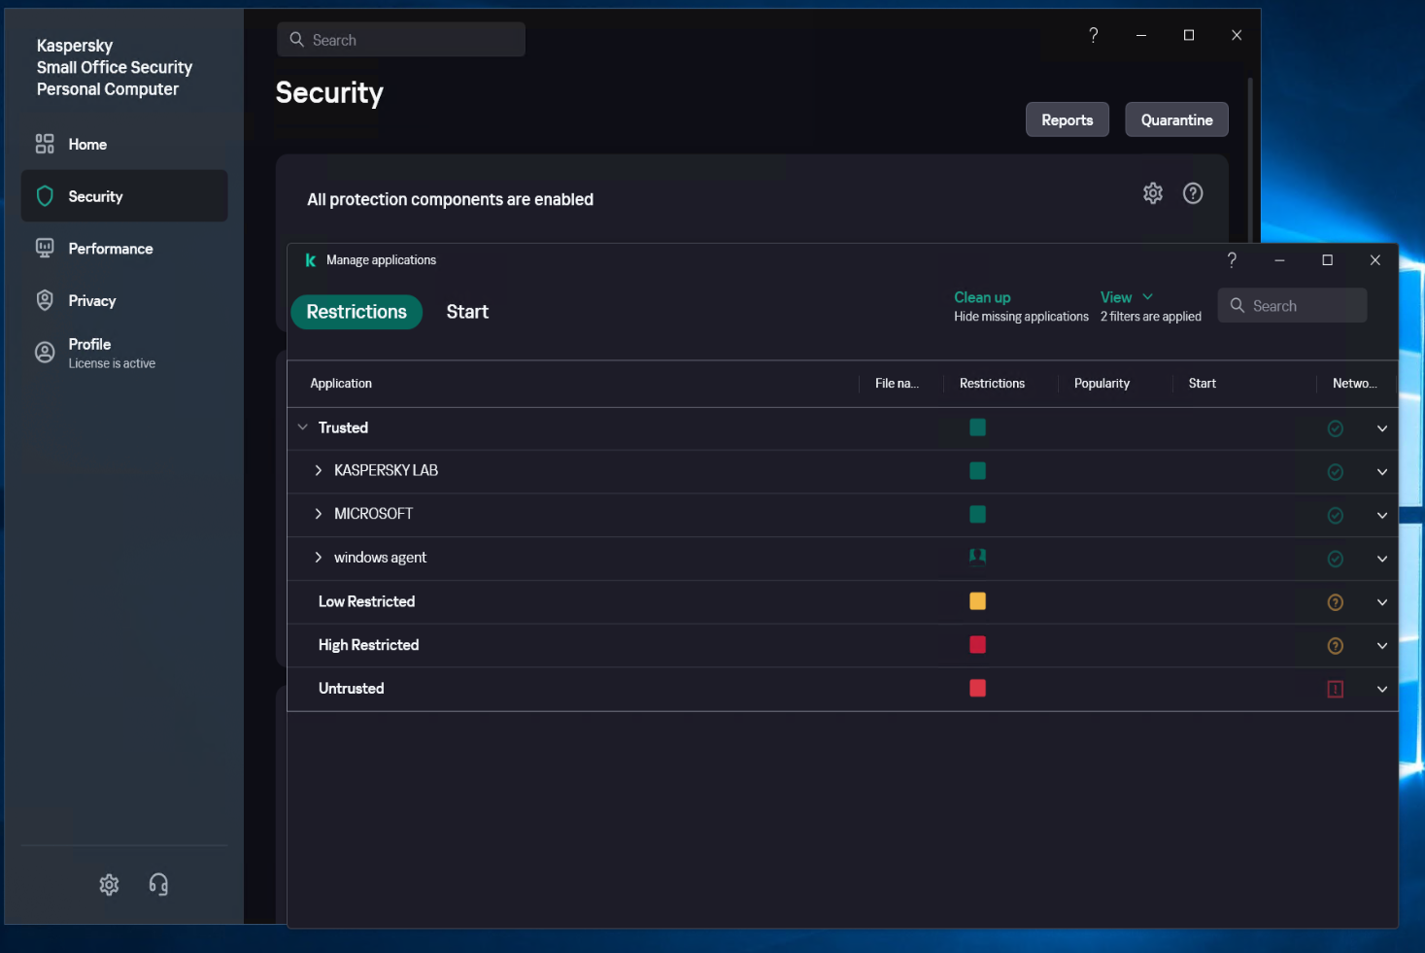Click network prompt icon for High Restricted

coord(1336,646)
